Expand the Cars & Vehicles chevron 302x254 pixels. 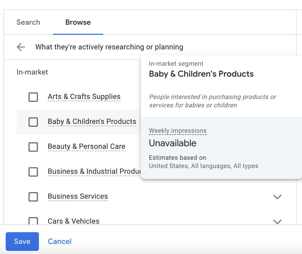point(277,222)
